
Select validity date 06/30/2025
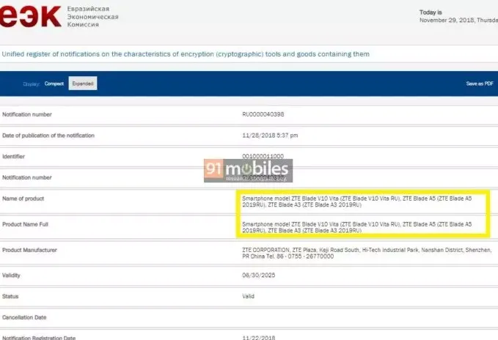click(x=258, y=276)
